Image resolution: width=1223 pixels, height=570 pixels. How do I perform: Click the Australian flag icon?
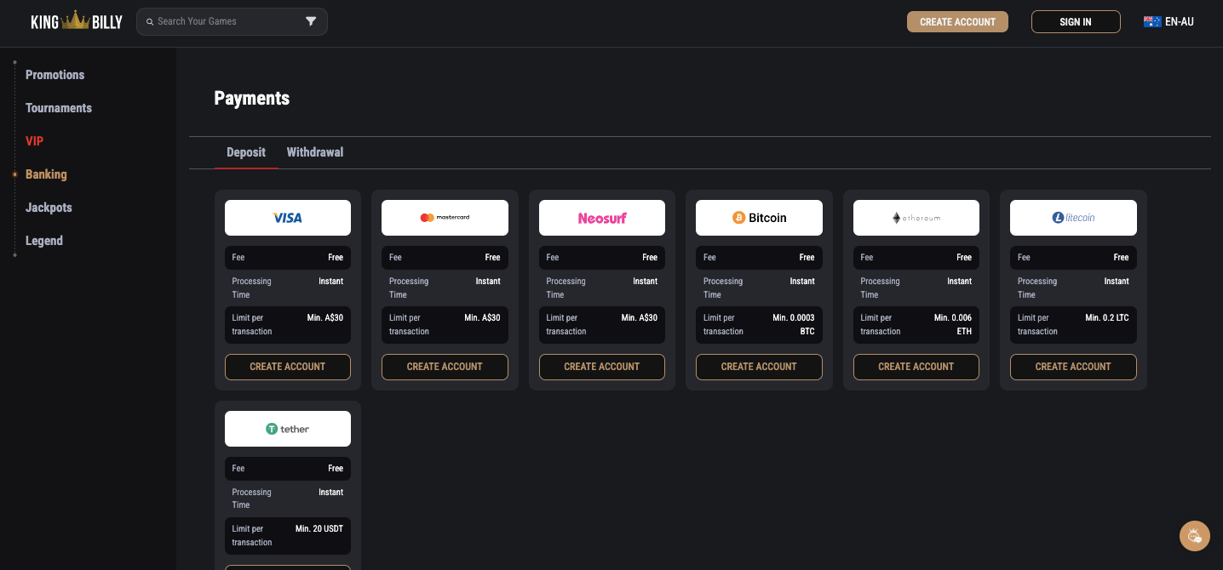[x=1152, y=21]
